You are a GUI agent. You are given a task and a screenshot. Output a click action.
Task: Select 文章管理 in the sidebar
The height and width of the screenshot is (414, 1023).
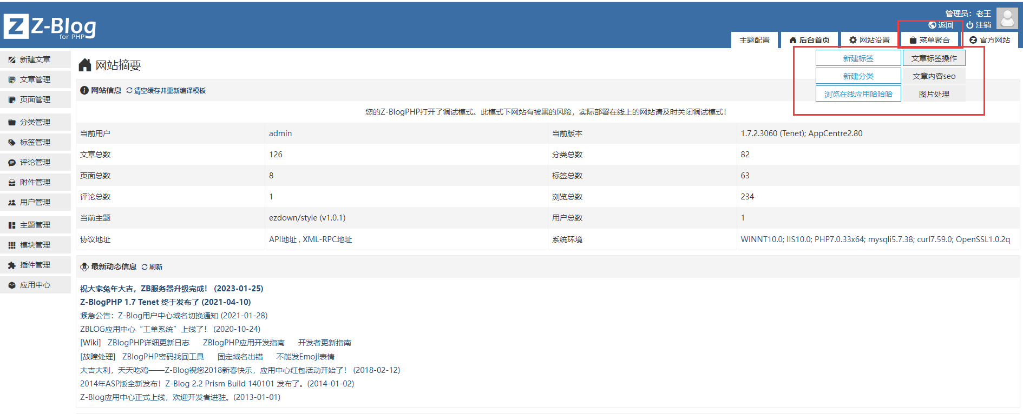(35, 79)
